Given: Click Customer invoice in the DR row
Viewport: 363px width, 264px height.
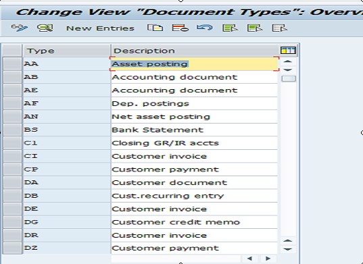Looking at the screenshot, I should (195, 235).
